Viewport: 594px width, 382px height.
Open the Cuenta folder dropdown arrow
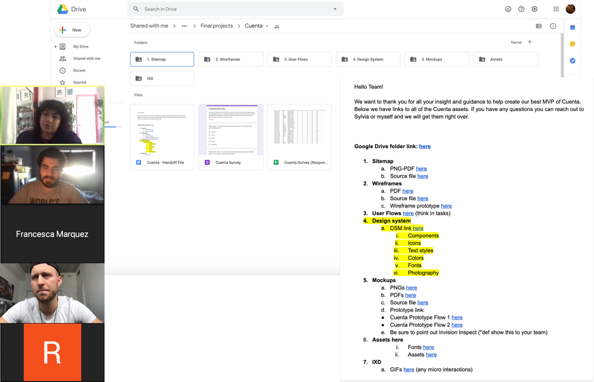(x=267, y=26)
